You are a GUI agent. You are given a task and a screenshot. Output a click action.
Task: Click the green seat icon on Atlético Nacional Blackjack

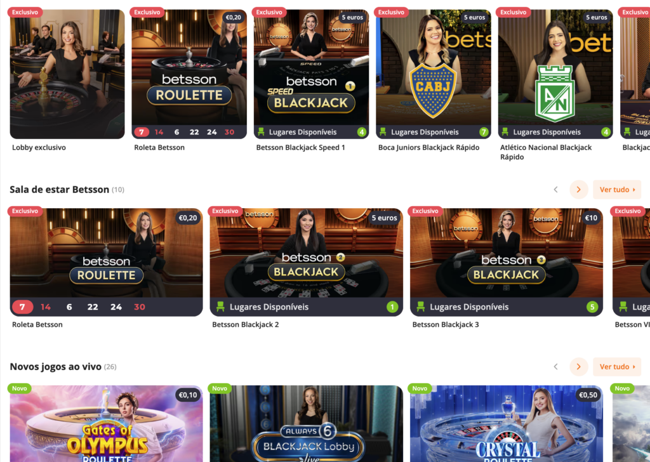(505, 132)
